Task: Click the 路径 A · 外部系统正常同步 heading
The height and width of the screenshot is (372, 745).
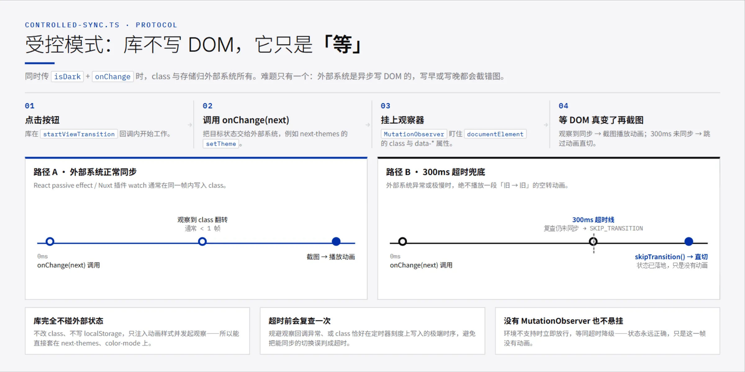Action: click(85, 172)
